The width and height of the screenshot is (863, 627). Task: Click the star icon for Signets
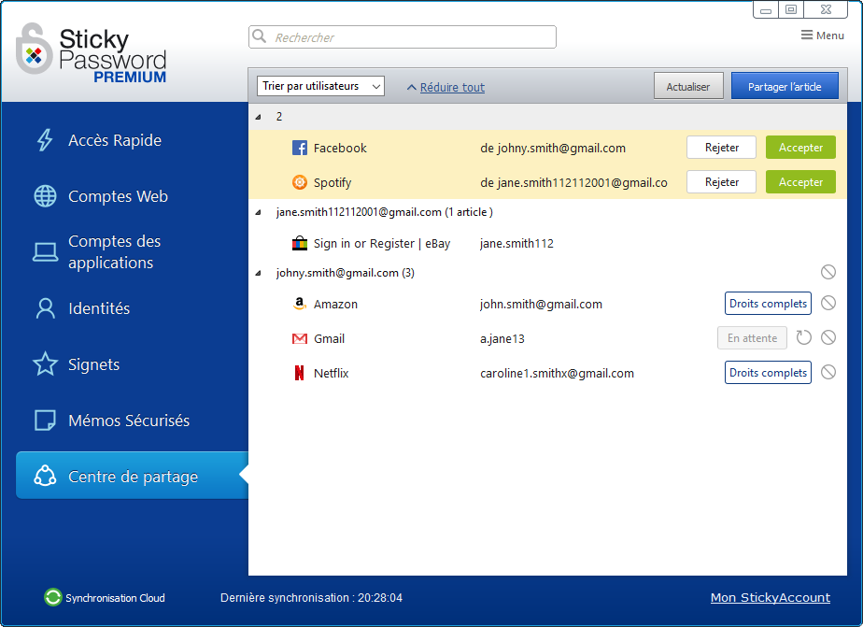(45, 363)
